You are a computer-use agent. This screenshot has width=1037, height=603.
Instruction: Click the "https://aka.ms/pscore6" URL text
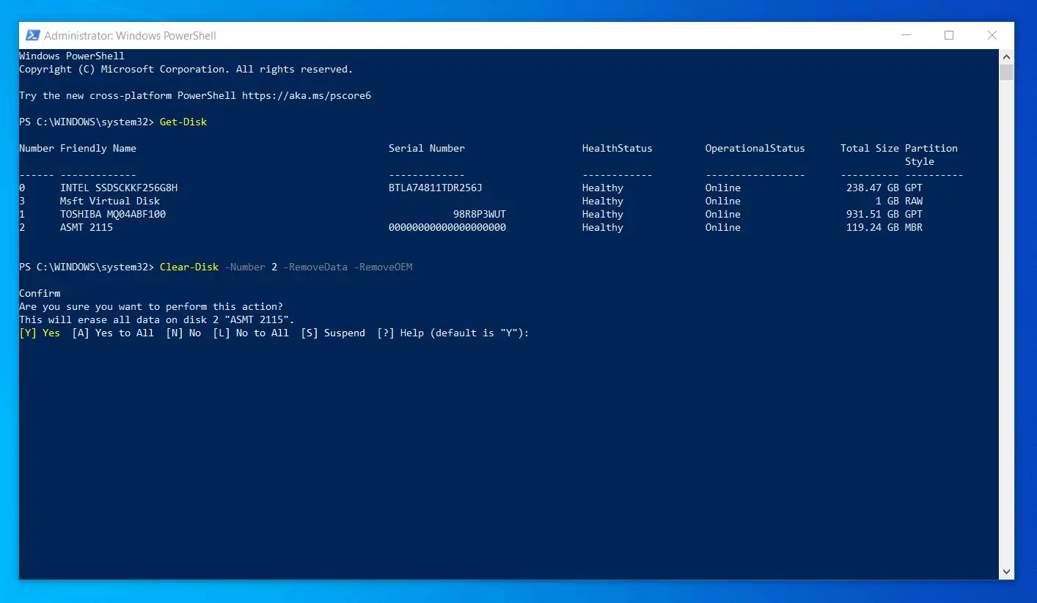(307, 95)
